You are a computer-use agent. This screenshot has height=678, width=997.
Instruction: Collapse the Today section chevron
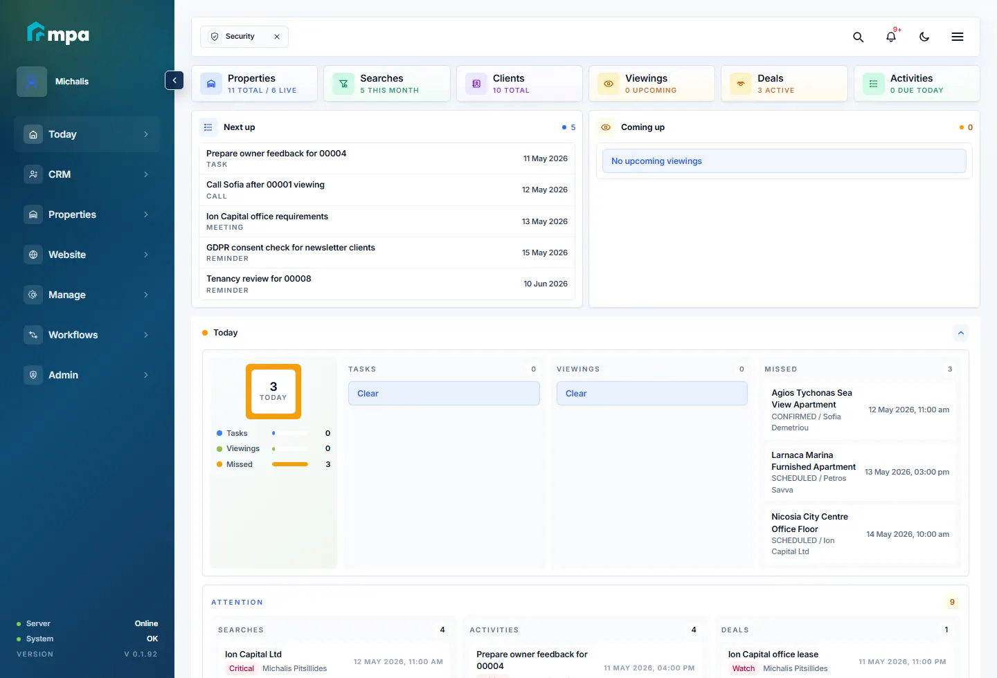pyautogui.click(x=961, y=333)
